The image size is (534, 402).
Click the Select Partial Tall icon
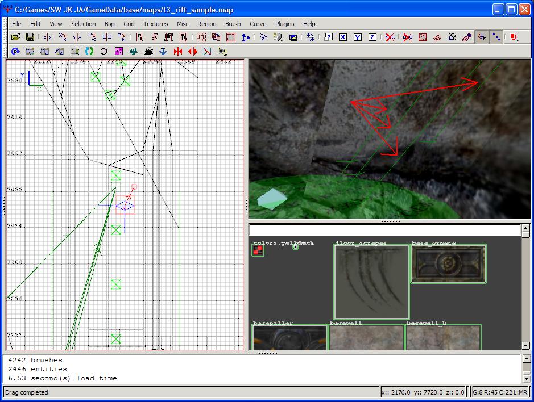click(x=169, y=37)
